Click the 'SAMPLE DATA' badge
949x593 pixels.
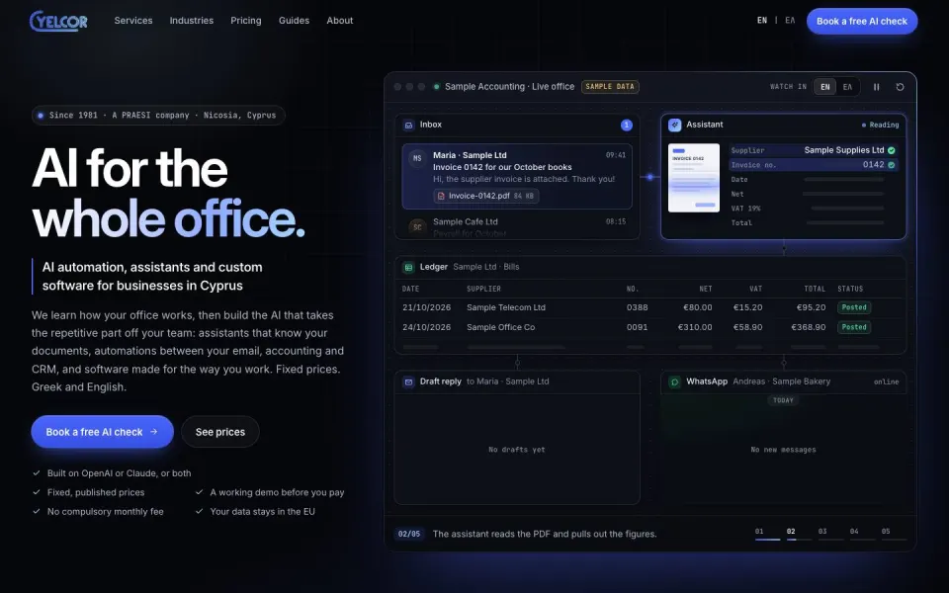610,87
